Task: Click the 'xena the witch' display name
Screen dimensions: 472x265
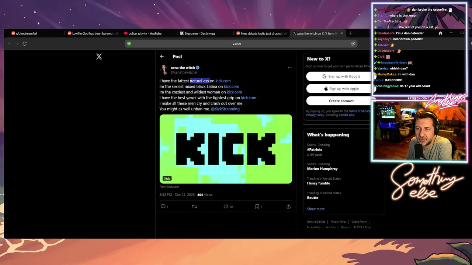Action: coord(183,68)
